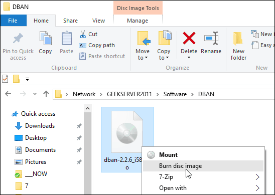
Task: Open the Copy to dropdown arrow
Action: click(x=167, y=58)
